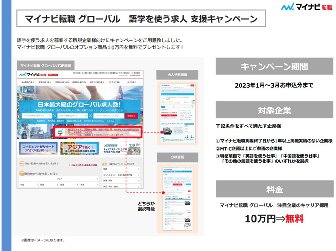The width and height of the screenshot is (336, 251).
Task: Expand the 営業 job category row
Action: pyautogui.click(x=121, y=169)
